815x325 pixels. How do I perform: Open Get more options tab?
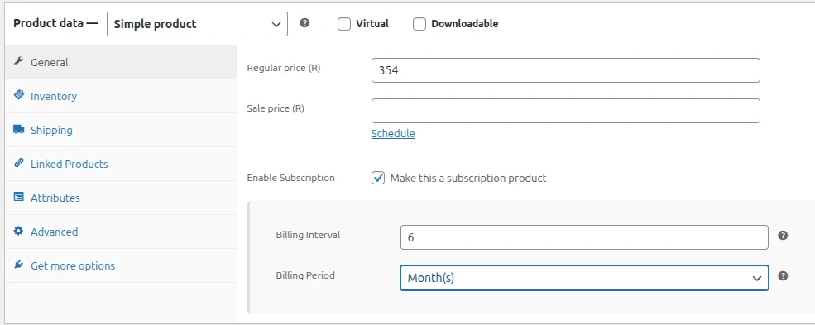(121, 265)
